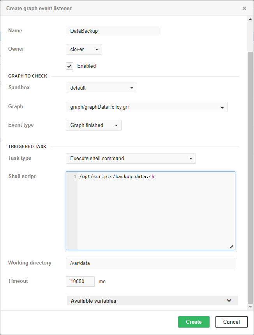Image resolution: width=254 pixels, height=335 pixels.
Task: Focus the Working directory field
Action: (x=150, y=263)
